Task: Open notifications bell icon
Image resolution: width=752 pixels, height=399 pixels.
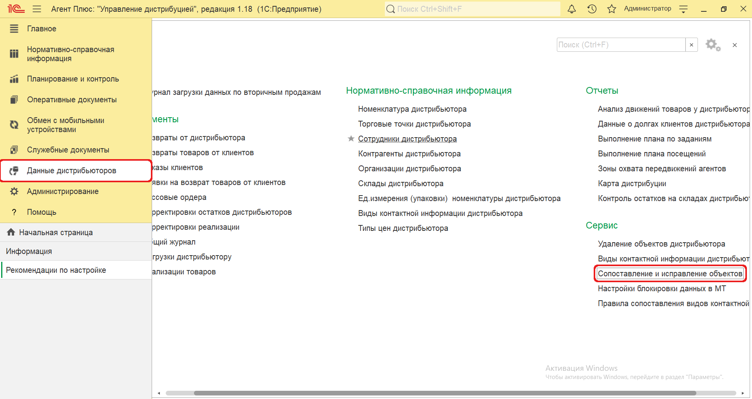Action: click(x=572, y=9)
